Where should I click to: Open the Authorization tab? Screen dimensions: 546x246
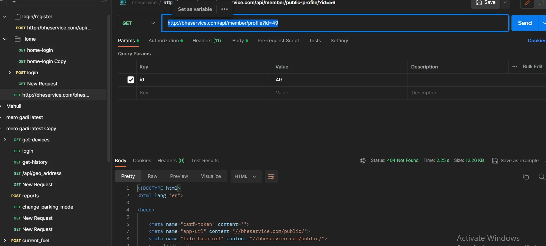(166, 41)
